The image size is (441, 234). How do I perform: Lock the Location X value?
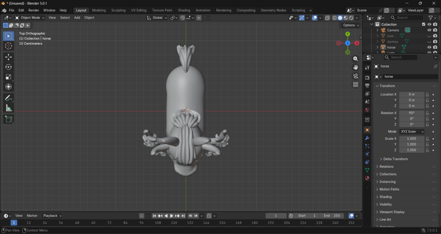click(x=427, y=94)
